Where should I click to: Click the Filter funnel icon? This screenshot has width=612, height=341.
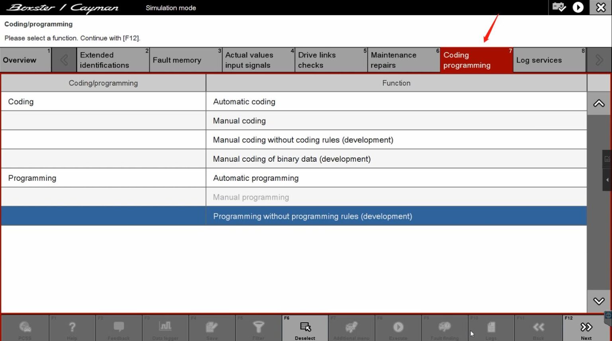point(259,328)
